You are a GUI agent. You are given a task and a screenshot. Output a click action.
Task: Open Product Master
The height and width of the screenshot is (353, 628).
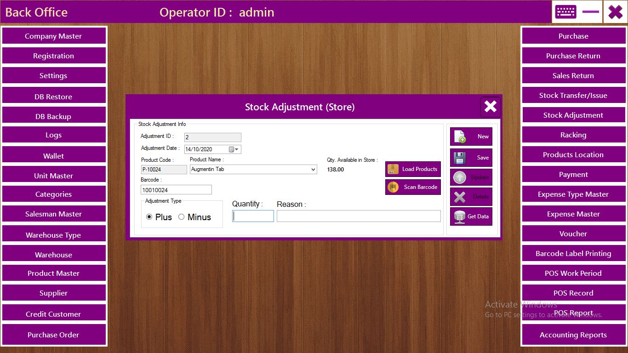(54, 273)
